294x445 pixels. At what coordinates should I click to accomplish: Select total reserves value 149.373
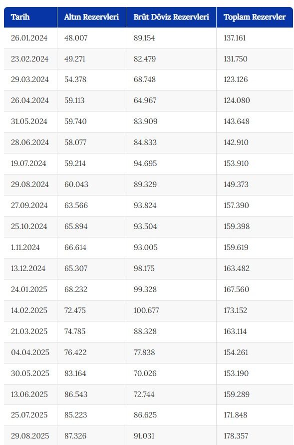pyautogui.click(x=236, y=184)
